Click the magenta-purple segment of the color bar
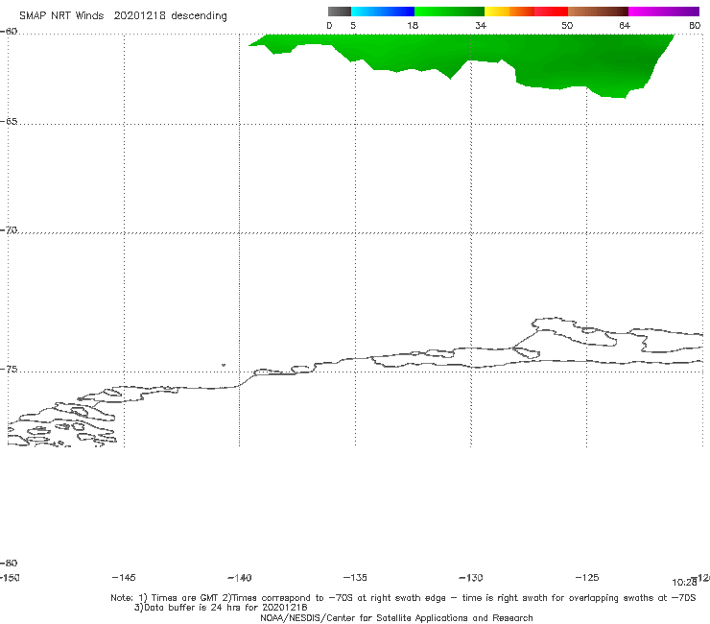This screenshot has height=624, width=710. click(x=664, y=12)
